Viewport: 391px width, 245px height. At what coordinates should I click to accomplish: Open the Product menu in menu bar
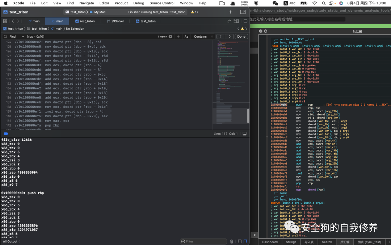click(x=121, y=3)
